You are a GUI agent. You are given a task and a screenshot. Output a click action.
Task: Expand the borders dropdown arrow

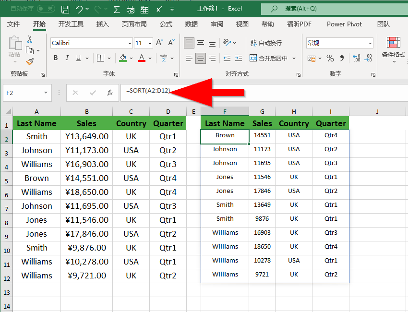(109, 58)
